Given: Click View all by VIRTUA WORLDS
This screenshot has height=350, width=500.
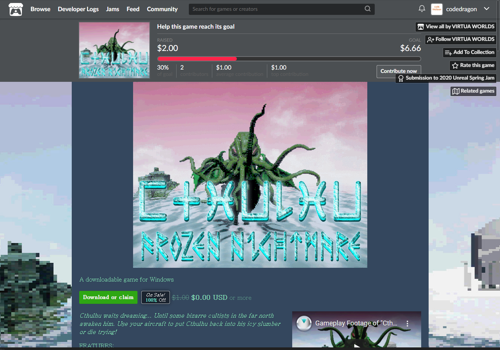Looking at the screenshot, I should coord(456,27).
